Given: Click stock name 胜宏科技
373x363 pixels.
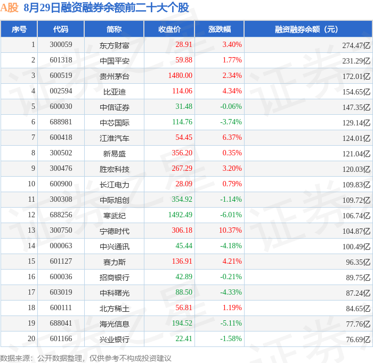Looking at the screenshot, I should tap(115, 169).
